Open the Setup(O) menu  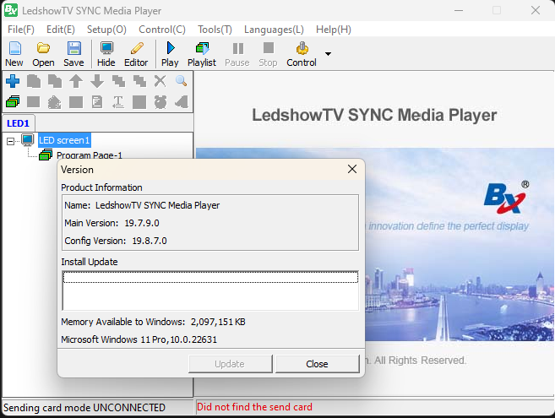[x=106, y=30]
